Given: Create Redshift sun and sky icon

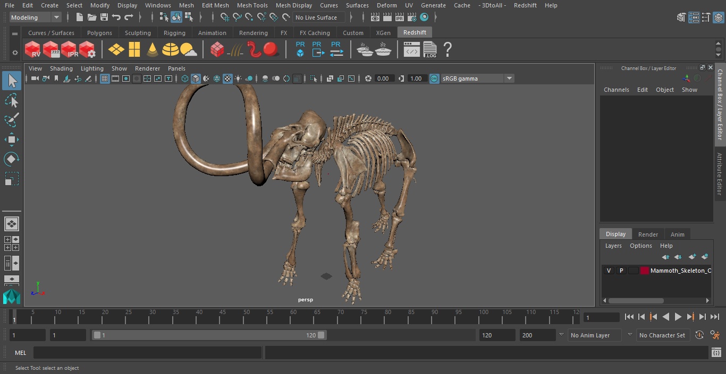Looking at the screenshot, I should coord(188,50).
